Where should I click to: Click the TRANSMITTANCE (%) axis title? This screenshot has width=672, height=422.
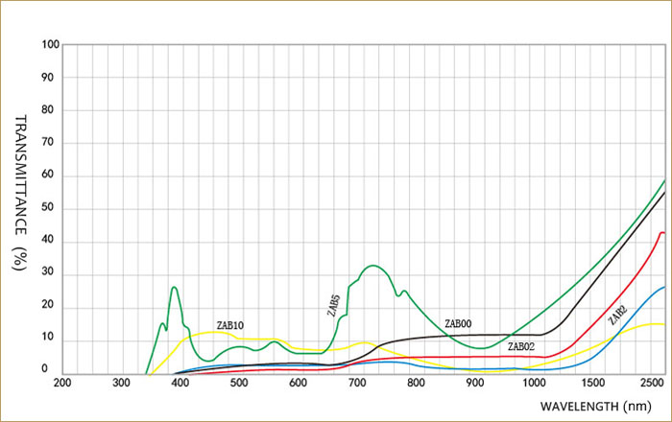coord(20,194)
